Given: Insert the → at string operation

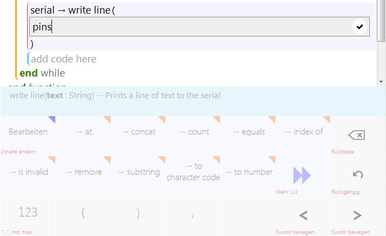Looking at the screenshot, I should point(83,132).
